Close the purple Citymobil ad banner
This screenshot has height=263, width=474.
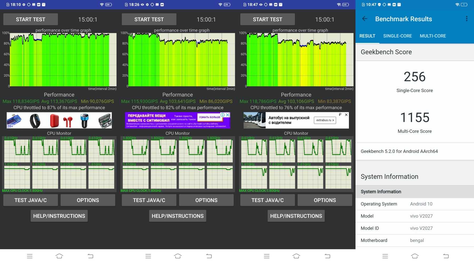click(228, 115)
